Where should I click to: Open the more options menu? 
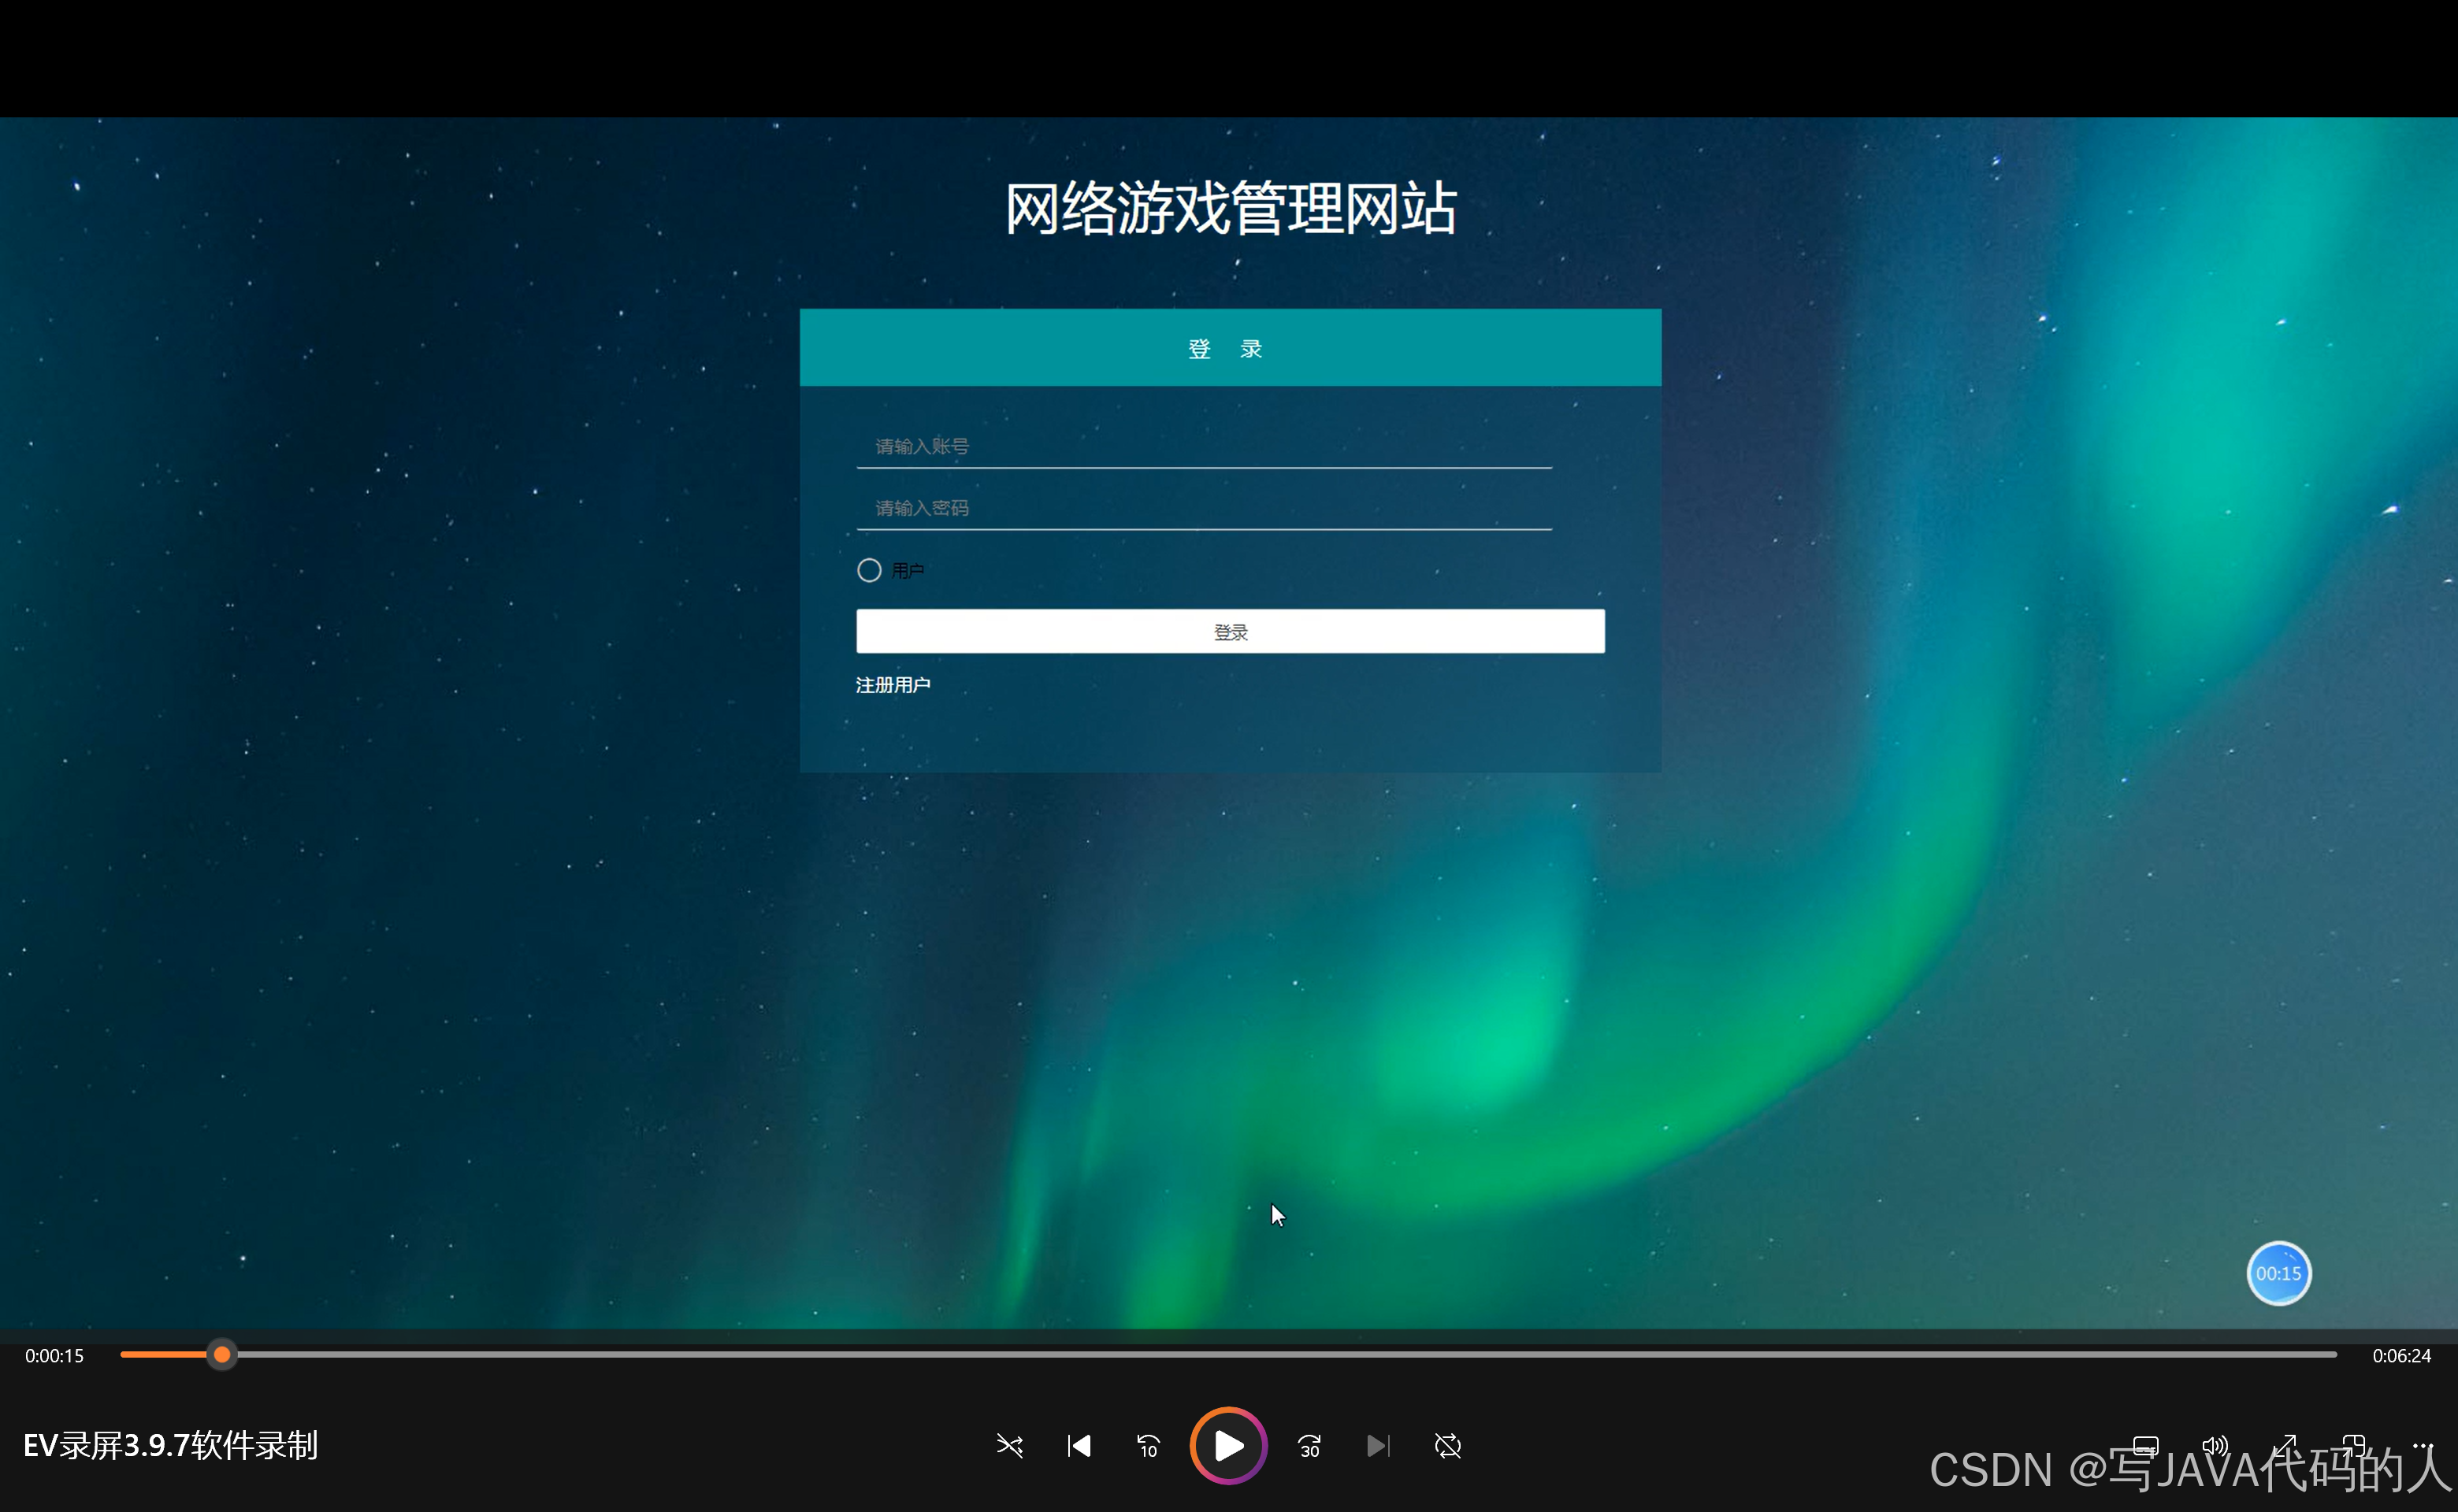click(2422, 1445)
